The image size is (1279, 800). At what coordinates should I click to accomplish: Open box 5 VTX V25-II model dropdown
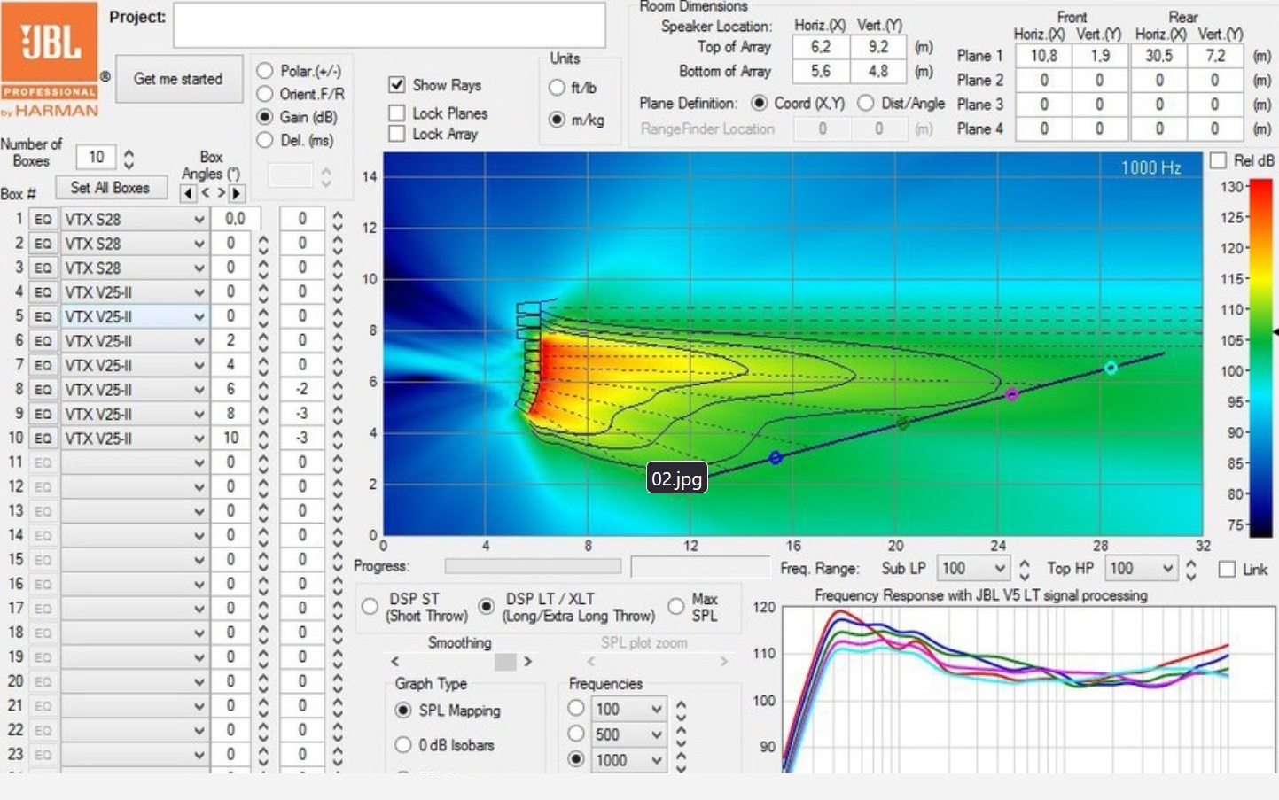(135, 316)
